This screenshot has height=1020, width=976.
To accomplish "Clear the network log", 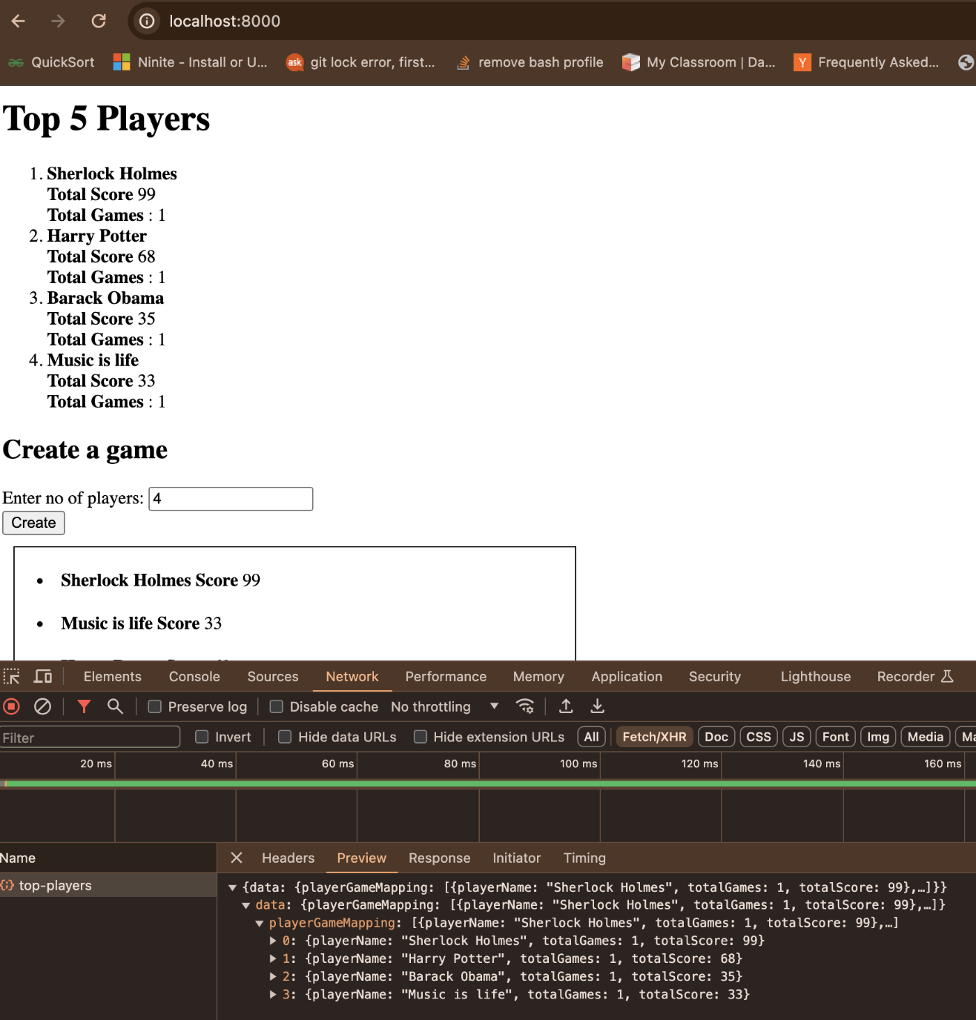I will click(43, 706).
